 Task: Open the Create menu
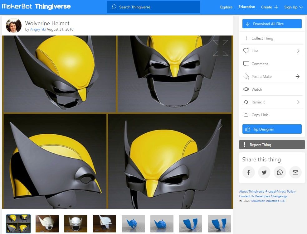[267, 7]
